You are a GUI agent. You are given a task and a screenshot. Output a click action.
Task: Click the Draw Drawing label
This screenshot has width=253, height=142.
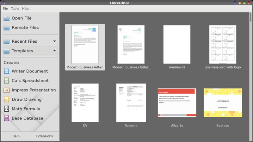(27, 99)
